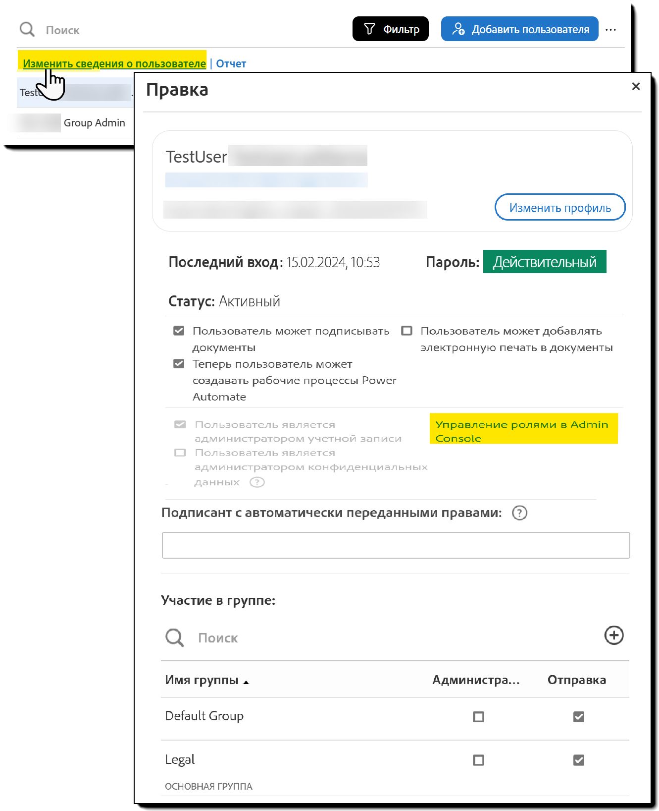Click the Статус: Активный text
Viewport: 659px width, 811px height.
click(x=224, y=301)
